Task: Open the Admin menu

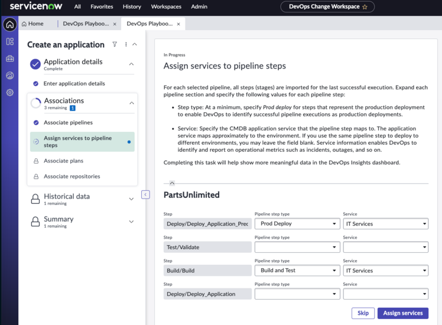Action: 199,6
